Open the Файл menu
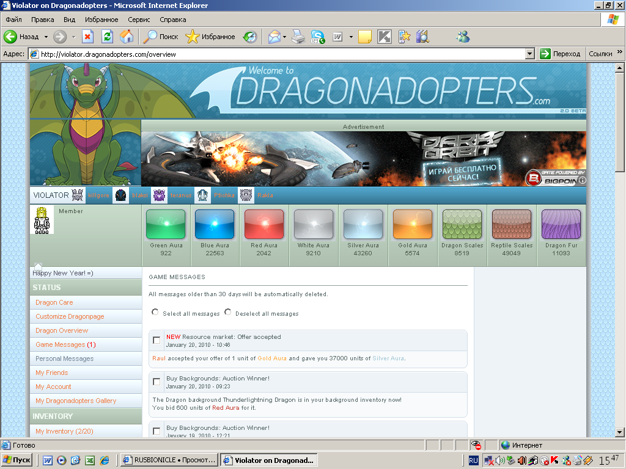The height and width of the screenshot is (469, 626). (13, 20)
